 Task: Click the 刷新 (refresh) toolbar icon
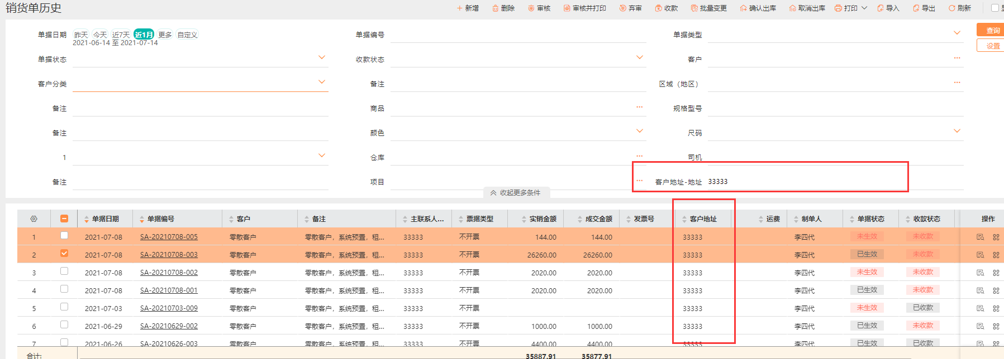[x=951, y=8]
